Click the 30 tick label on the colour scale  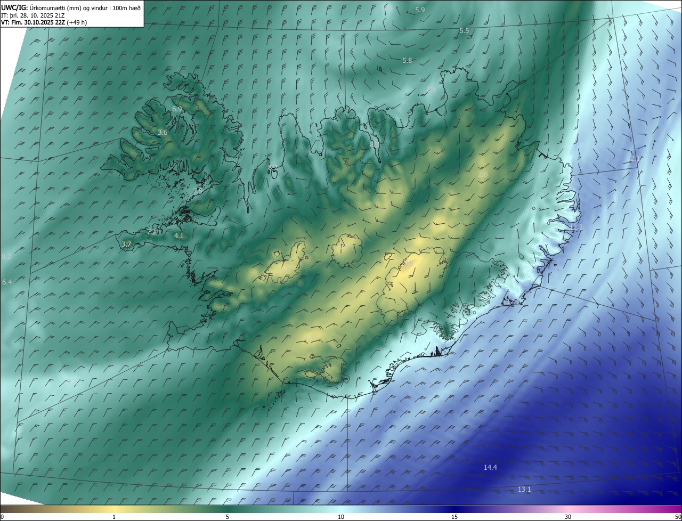[568, 517]
